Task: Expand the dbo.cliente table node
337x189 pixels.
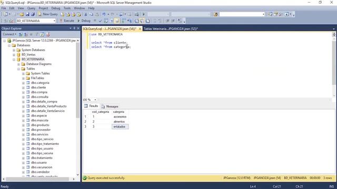Action: [x=23, y=88]
